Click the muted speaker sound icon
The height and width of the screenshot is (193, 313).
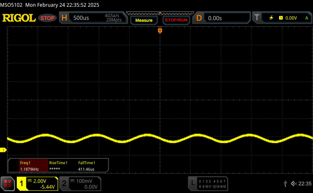294,184
